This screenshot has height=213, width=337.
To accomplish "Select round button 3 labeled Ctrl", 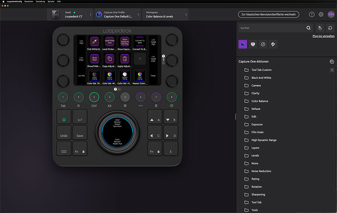I will 94,97.
